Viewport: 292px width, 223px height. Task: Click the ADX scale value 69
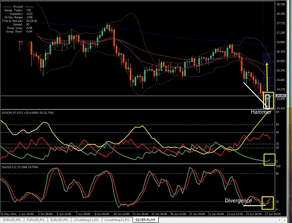coord(278,112)
